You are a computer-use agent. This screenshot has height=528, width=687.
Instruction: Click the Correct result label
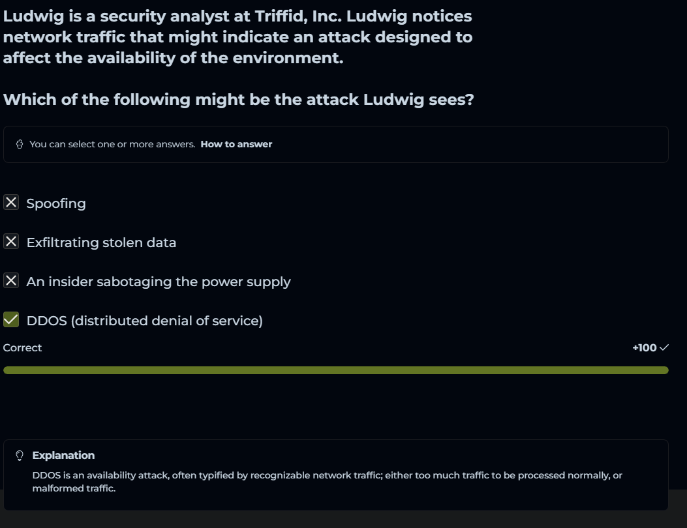coord(22,348)
